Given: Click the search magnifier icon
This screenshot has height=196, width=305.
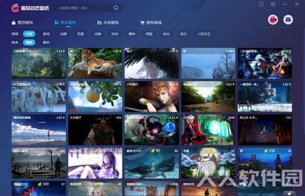Looking at the screenshot, I should pos(116,8).
